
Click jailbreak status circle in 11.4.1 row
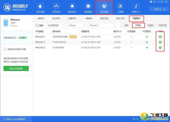(131, 42)
